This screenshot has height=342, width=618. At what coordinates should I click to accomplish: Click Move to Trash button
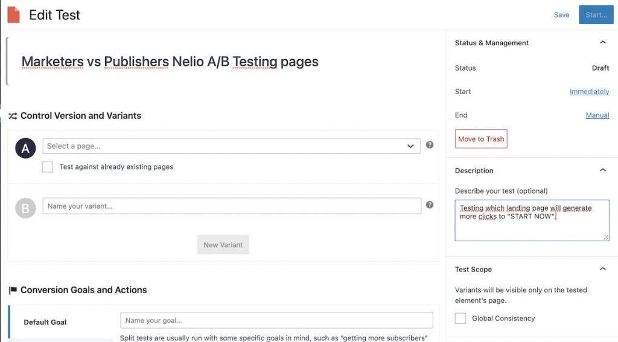[481, 139]
